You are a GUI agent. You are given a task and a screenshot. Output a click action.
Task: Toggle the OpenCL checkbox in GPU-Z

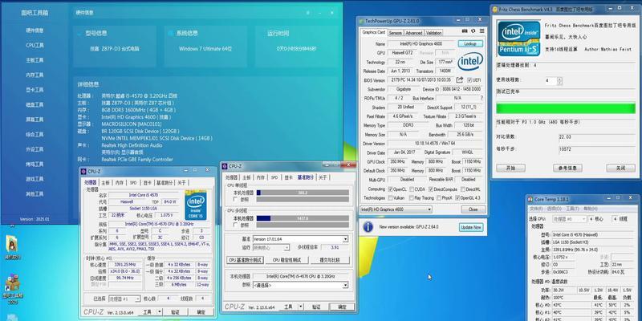[x=390, y=189]
